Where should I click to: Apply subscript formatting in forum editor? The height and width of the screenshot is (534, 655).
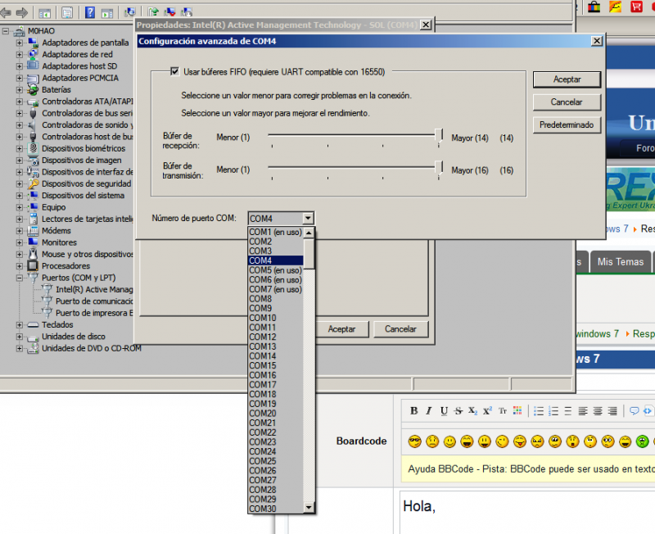(472, 410)
